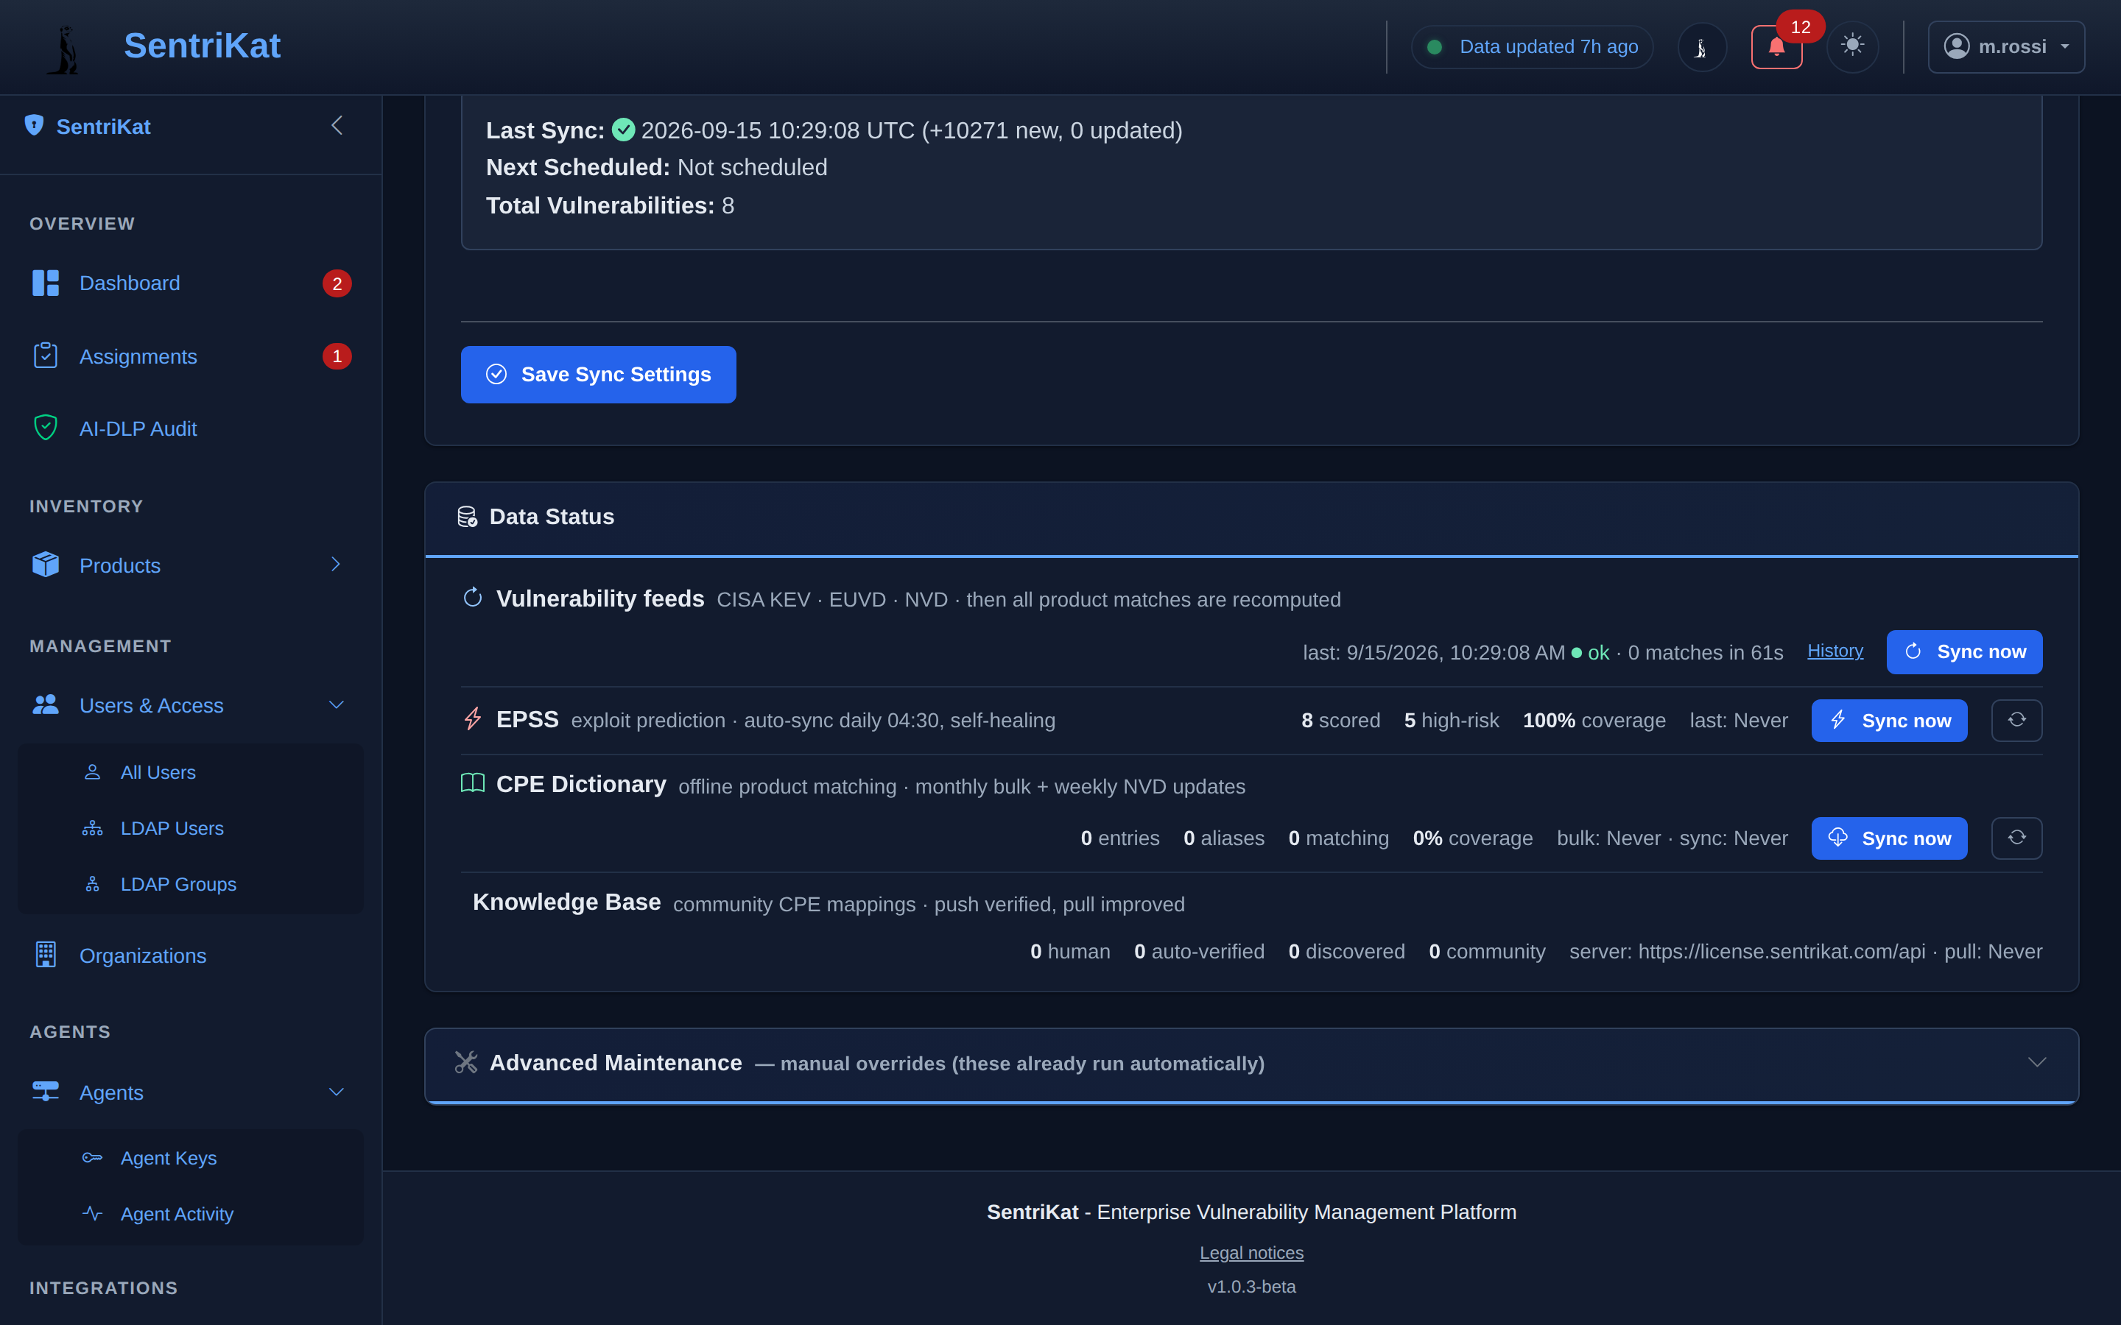Click 'Total Vulnerabilities: 8' text
This screenshot has height=1325, width=2121.
[x=610, y=206]
